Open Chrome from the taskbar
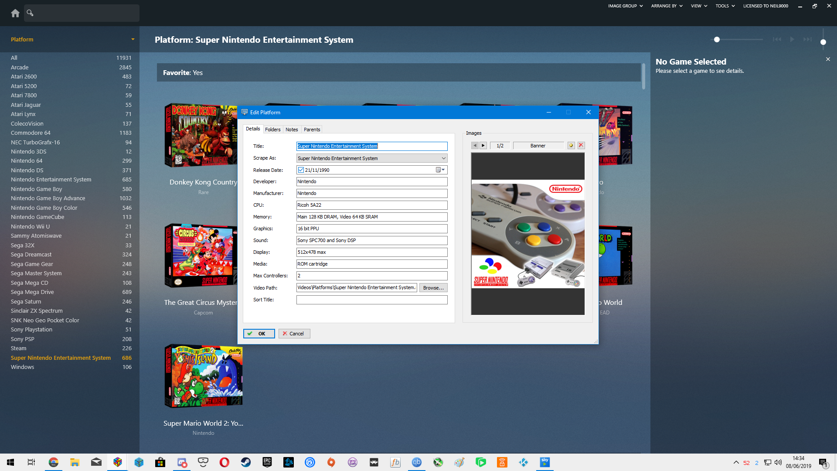Screen dimensions: 837x471 [x=54, y=462]
